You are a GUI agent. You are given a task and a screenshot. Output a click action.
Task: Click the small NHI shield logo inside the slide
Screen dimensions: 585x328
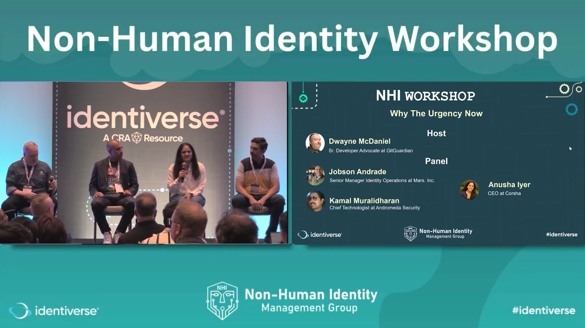click(x=410, y=234)
